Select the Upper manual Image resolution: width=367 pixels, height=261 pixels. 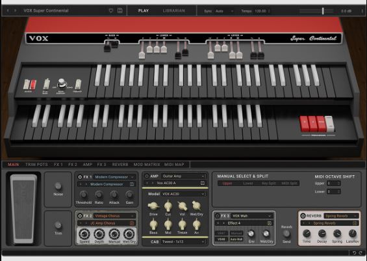[227, 184]
